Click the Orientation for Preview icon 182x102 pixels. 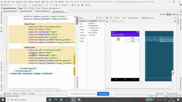coord(111,18)
